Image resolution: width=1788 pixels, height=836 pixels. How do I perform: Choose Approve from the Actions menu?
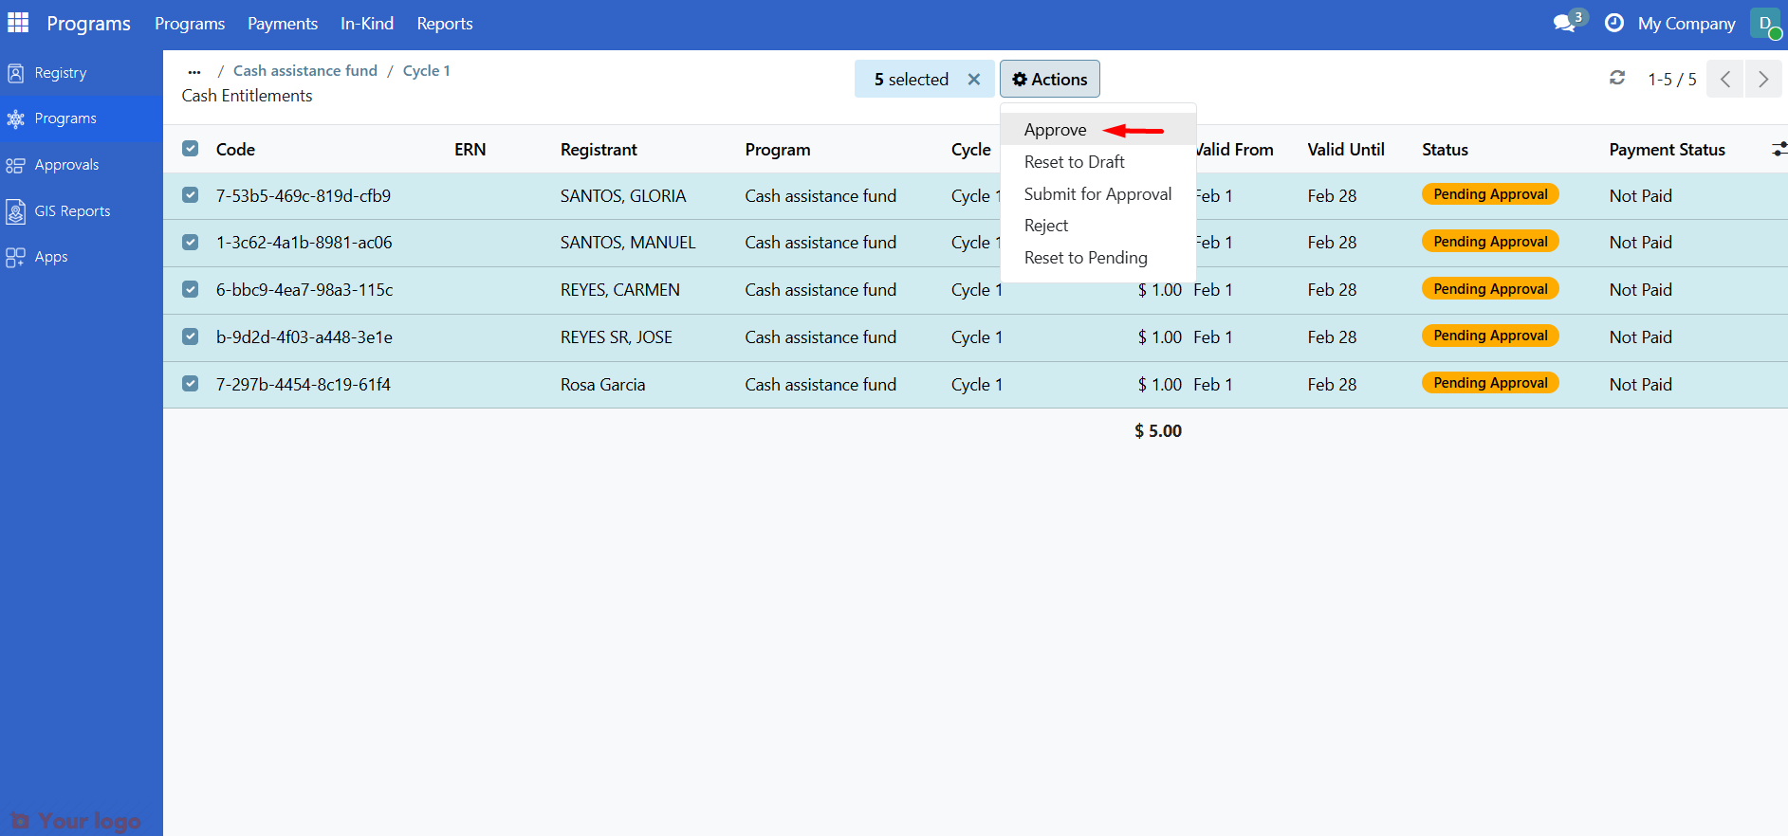pos(1055,130)
